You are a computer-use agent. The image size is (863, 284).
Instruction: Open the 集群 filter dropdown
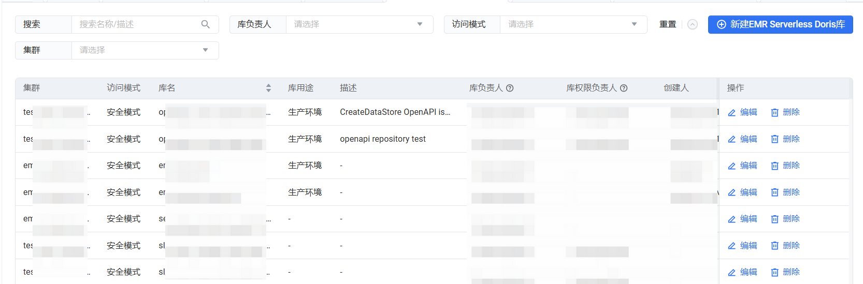pos(145,50)
